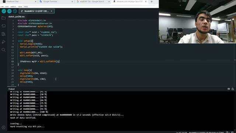Image resolution: width=236 pixels, height=133 pixels.
Task: Open the Edit menu
Action: pos(7,7)
